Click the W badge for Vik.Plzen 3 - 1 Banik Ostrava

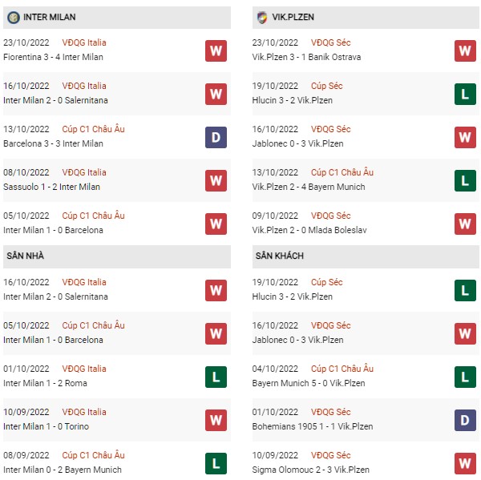[x=465, y=50]
